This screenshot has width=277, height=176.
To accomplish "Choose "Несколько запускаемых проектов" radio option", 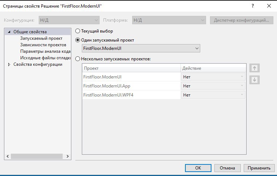I will point(78,59).
